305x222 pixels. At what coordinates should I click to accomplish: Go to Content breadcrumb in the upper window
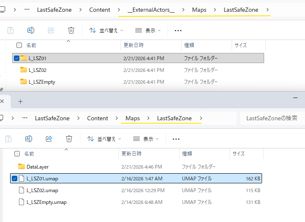coord(99,10)
